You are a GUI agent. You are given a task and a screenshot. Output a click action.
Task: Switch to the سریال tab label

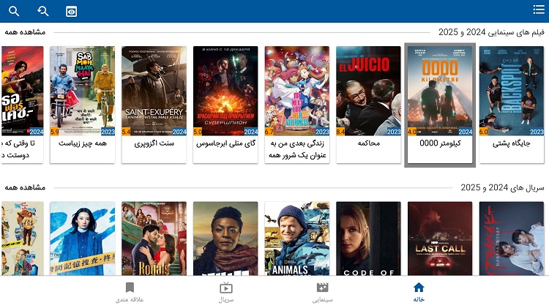click(226, 300)
